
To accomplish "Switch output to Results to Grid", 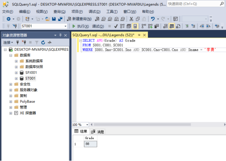I will click(x=172, y=26).
